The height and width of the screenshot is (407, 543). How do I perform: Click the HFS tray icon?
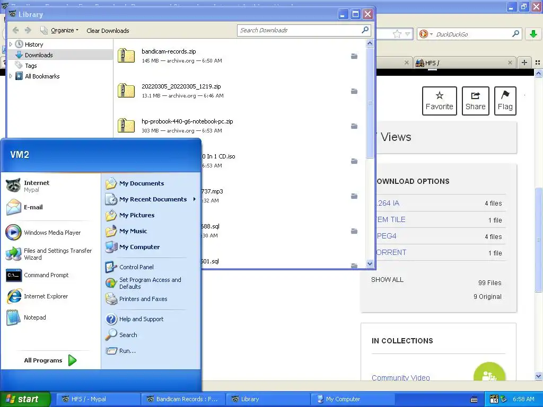coord(494,399)
